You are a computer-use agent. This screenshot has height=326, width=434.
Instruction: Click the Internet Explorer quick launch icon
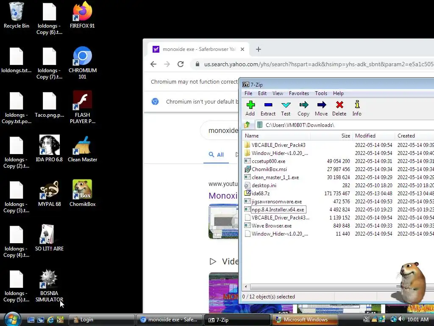[x=50, y=320]
